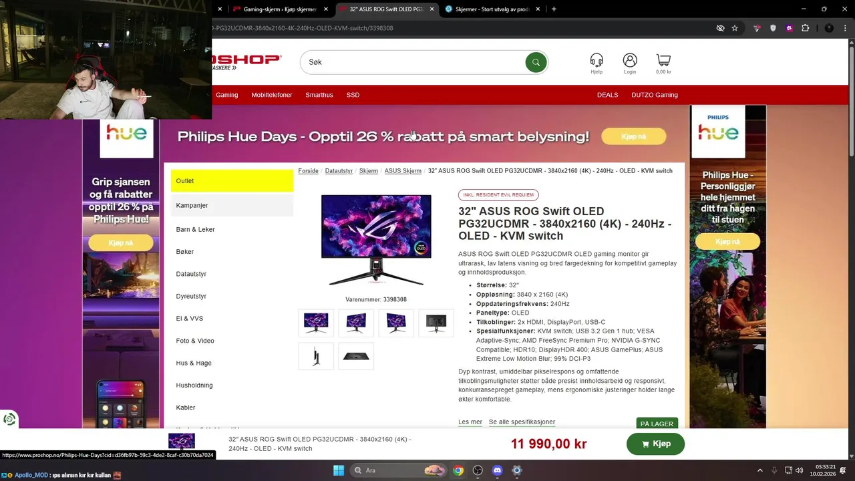
Task: Open OBS Studio from the taskbar
Action: click(x=478, y=470)
